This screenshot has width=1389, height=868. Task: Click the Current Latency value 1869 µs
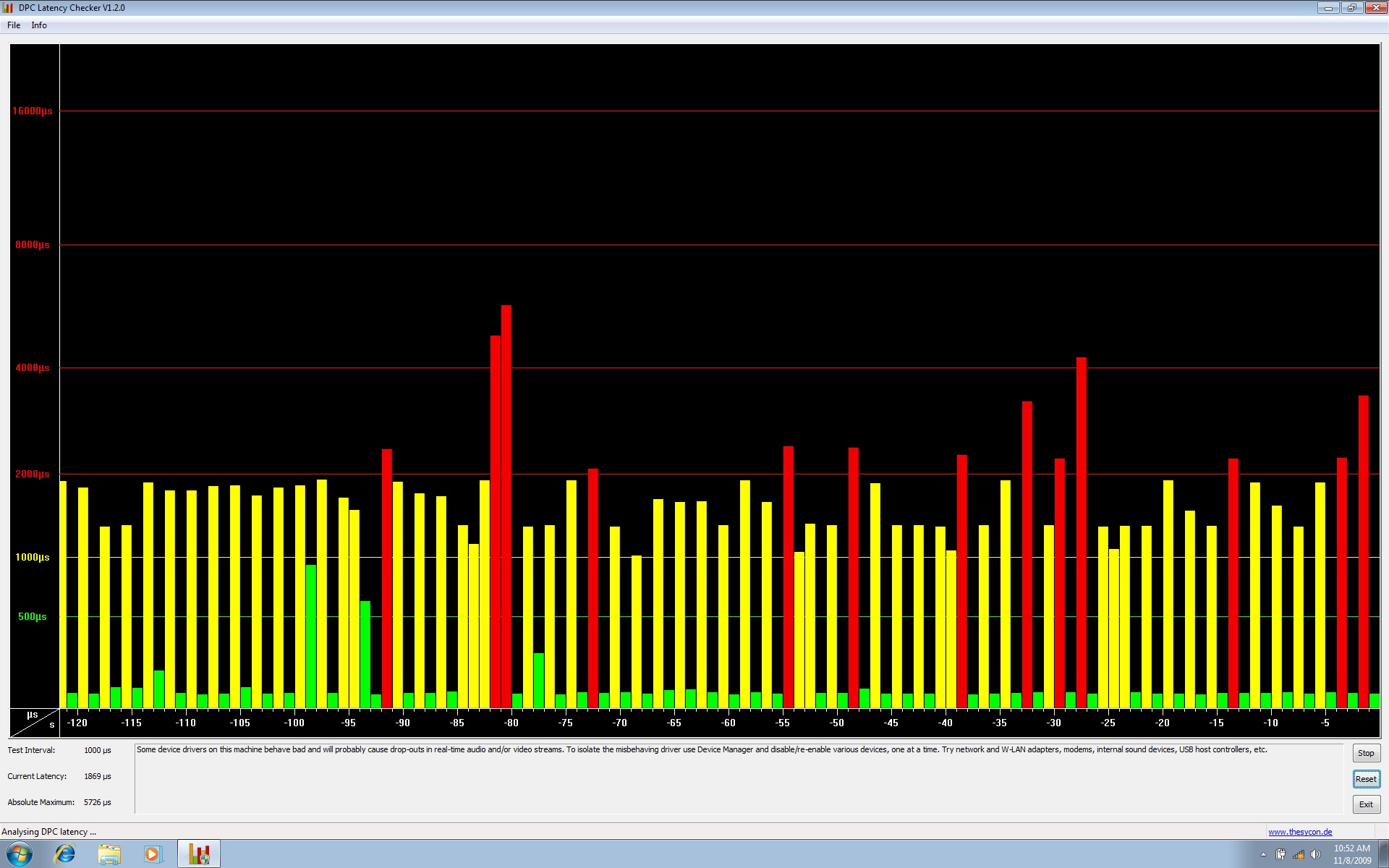click(98, 776)
